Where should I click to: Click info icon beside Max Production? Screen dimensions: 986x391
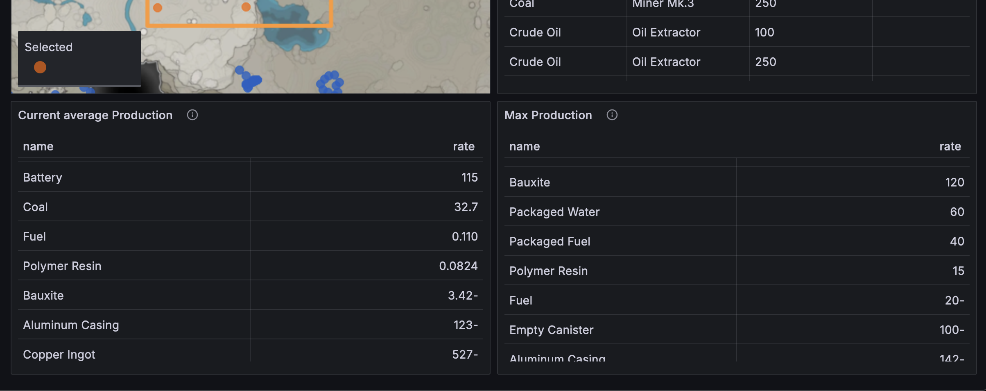point(612,115)
